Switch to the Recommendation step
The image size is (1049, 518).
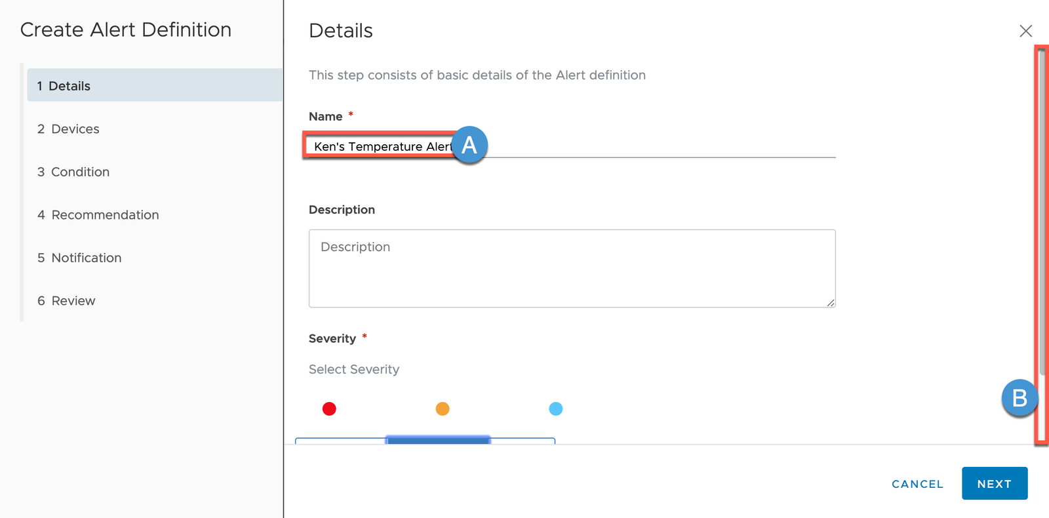105,215
